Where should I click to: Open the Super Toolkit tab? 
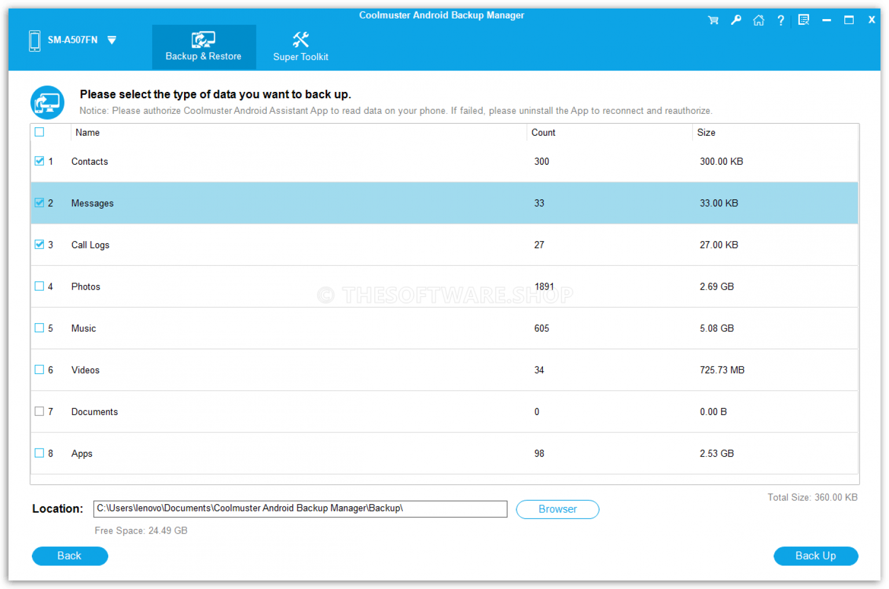pos(300,47)
